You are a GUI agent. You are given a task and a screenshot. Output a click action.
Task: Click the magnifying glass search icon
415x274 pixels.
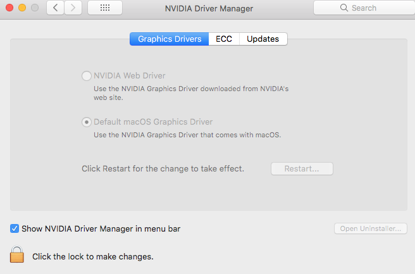(344, 8)
